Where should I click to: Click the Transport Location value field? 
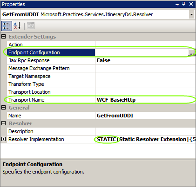click(x=145, y=92)
